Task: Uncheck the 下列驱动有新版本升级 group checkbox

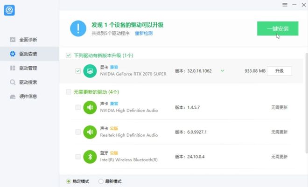Action: coord(68,55)
